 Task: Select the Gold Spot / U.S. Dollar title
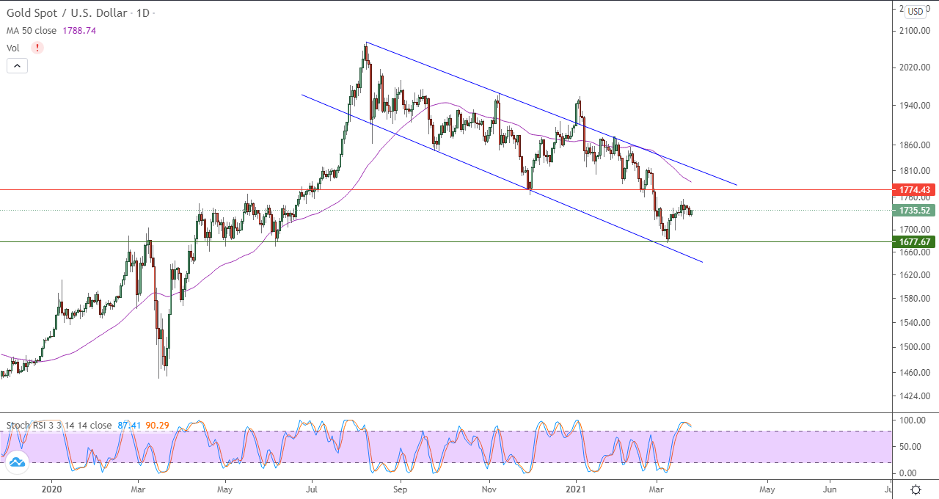[68, 13]
